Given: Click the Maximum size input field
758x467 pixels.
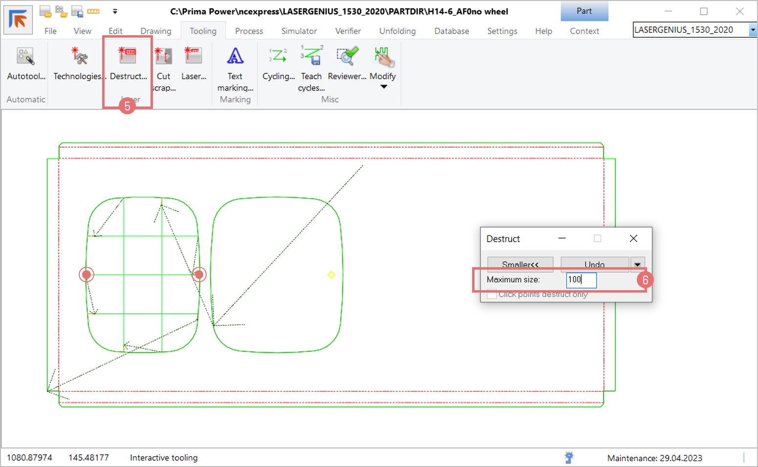Looking at the screenshot, I should [581, 280].
